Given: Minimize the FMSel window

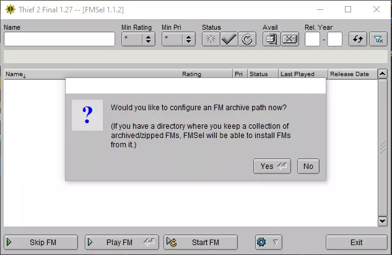Looking at the screenshot, I should tap(320, 9).
